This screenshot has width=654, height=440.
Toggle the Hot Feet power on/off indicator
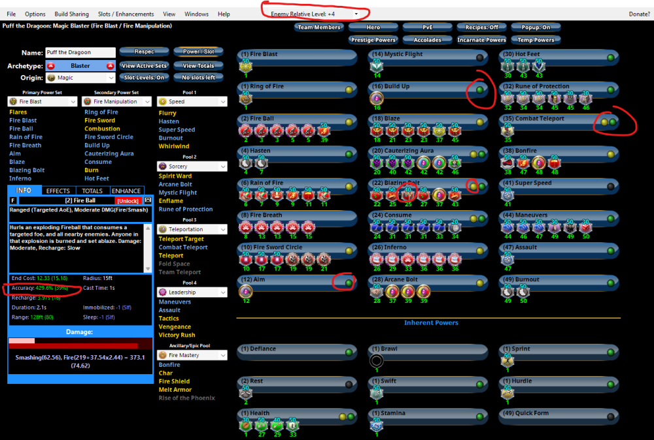[x=610, y=57]
